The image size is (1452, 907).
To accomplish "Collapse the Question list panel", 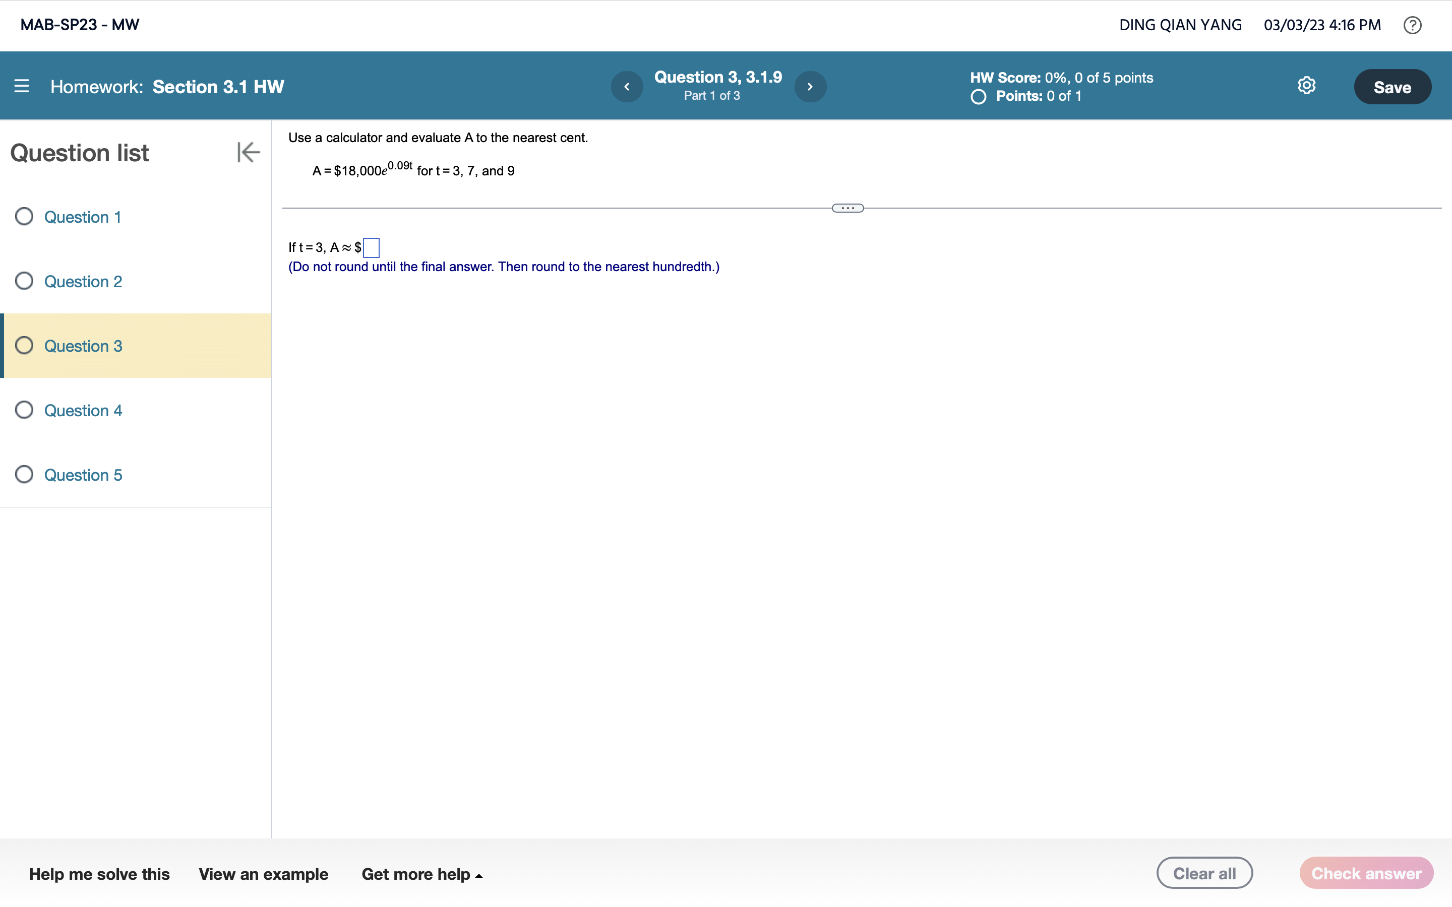I will 248,152.
